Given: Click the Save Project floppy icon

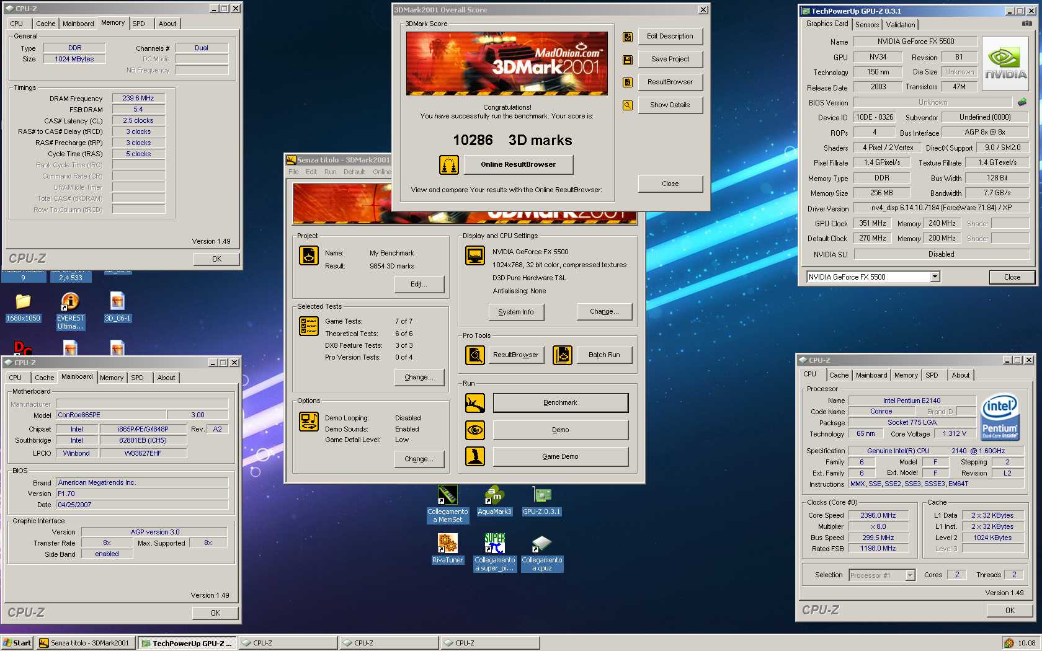Looking at the screenshot, I should pyautogui.click(x=628, y=60).
